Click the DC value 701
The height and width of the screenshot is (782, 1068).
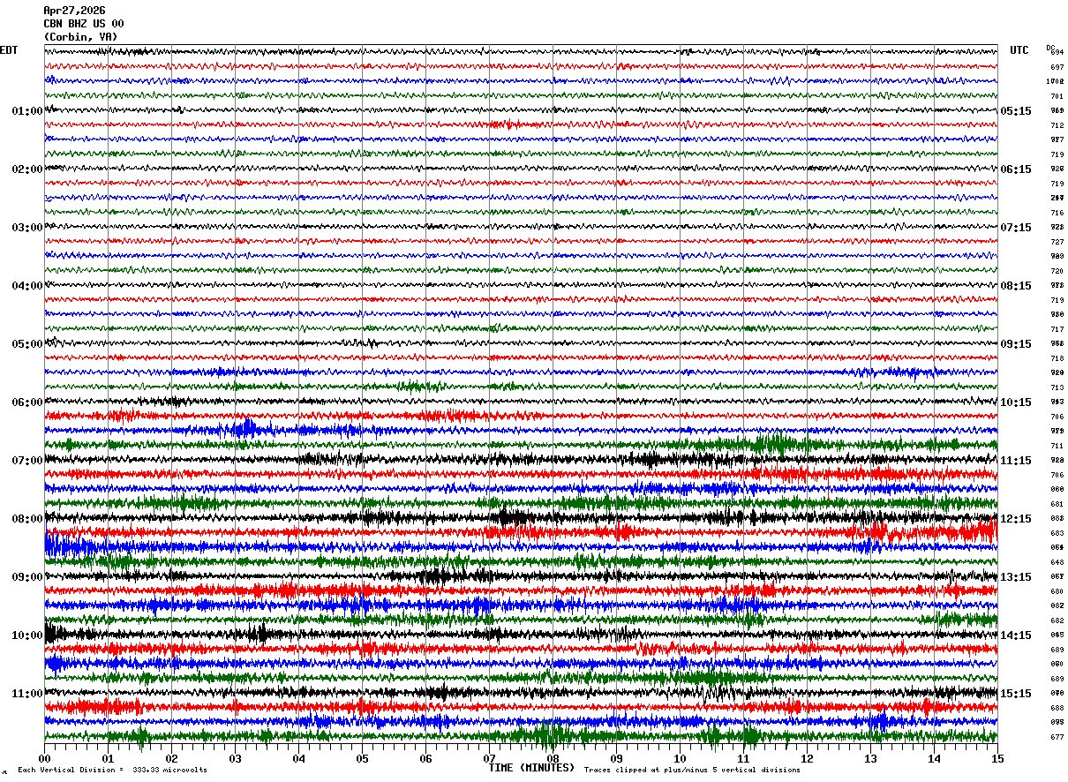1057,96
